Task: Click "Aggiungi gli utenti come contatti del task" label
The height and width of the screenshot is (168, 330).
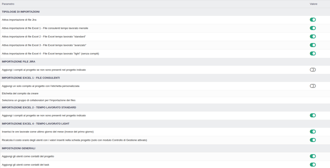Action: tap(26, 165)
